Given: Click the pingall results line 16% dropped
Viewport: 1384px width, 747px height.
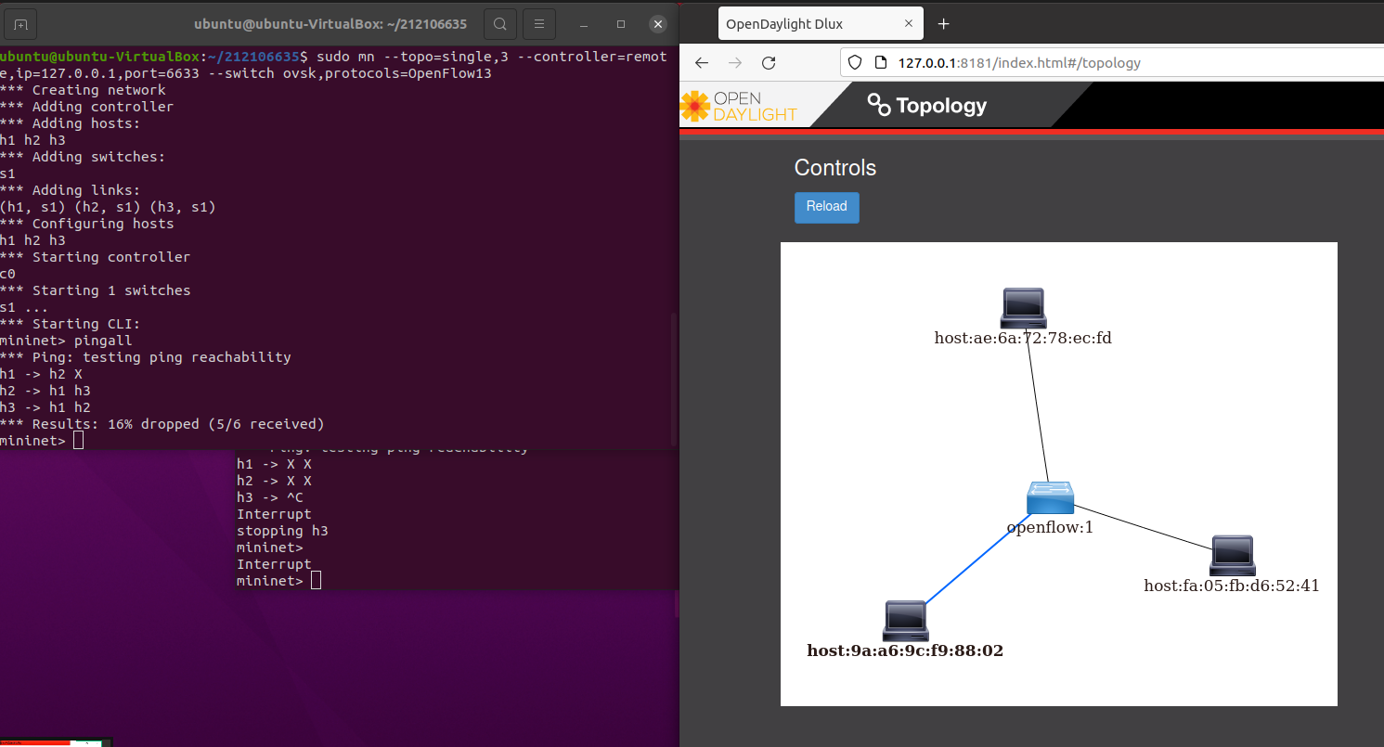Looking at the screenshot, I should pos(162,424).
